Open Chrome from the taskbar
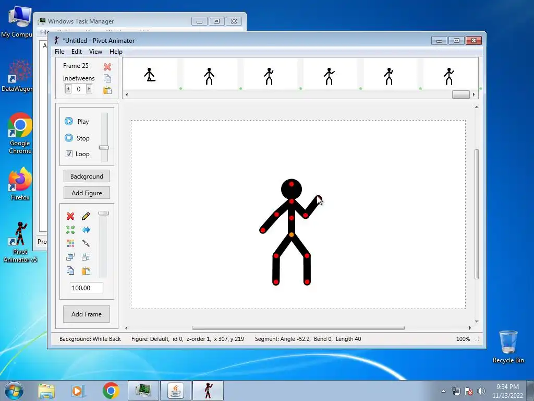This screenshot has width=534, height=401. [x=111, y=391]
